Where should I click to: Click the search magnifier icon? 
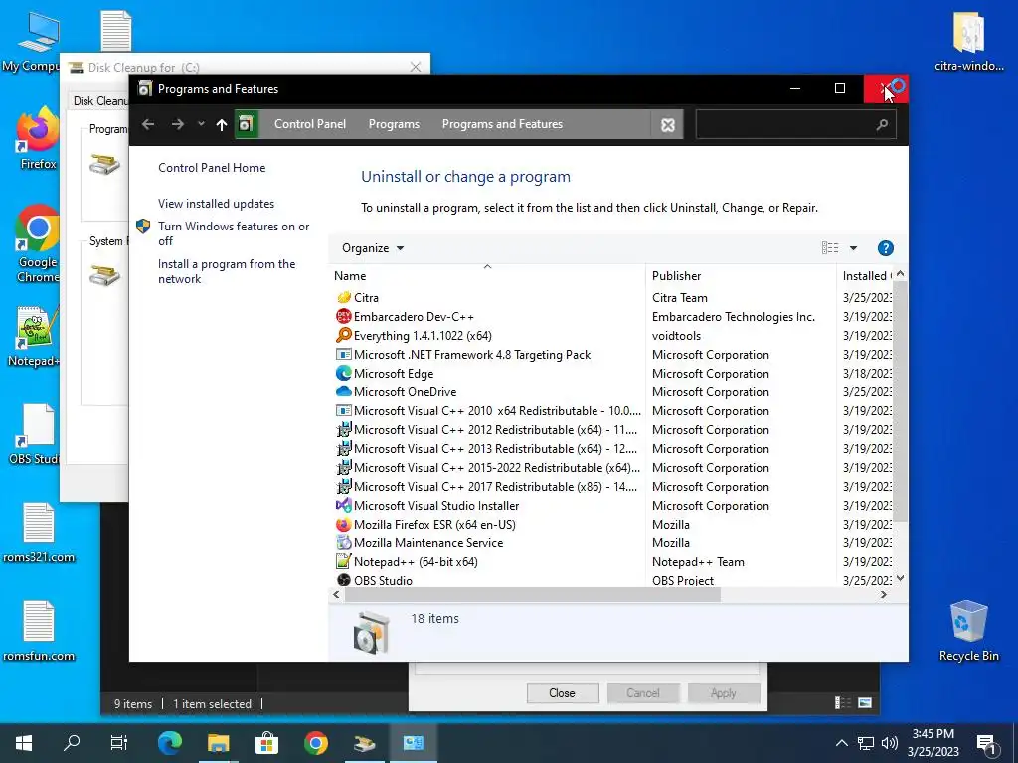click(882, 124)
